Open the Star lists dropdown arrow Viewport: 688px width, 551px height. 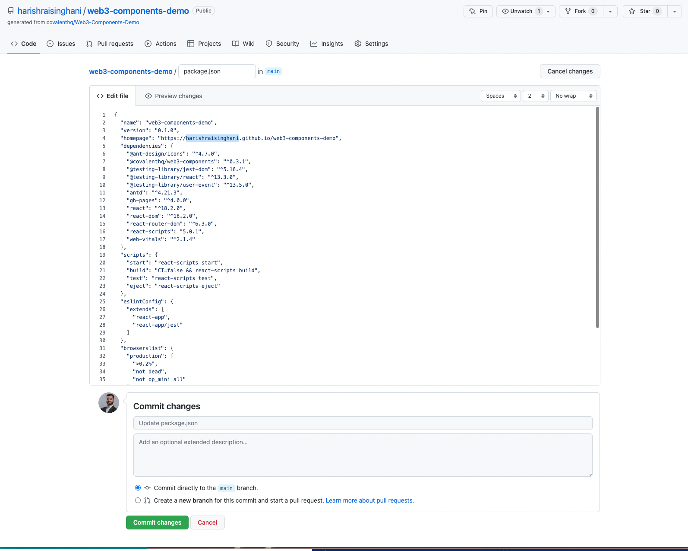674,11
